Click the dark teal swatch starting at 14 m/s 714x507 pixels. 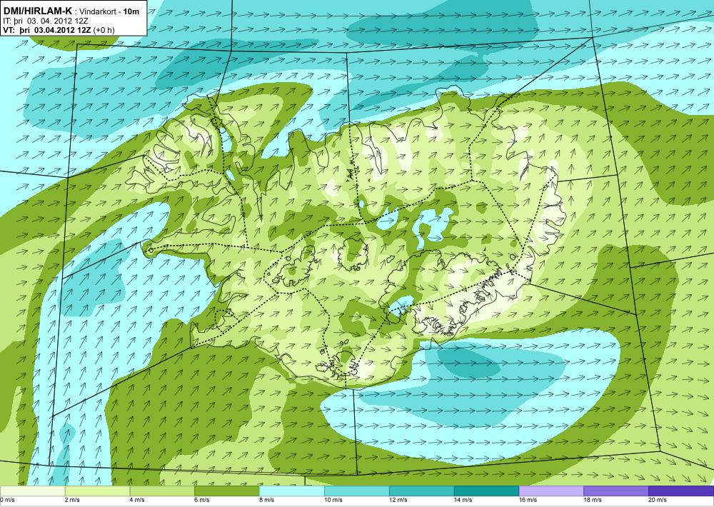click(x=486, y=491)
